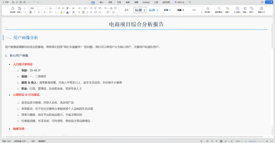Image resolution: width=275 pixels, height=143 pixels.
Task: Click the Proofread (校对) status bar button
Action: pos(33,141)
